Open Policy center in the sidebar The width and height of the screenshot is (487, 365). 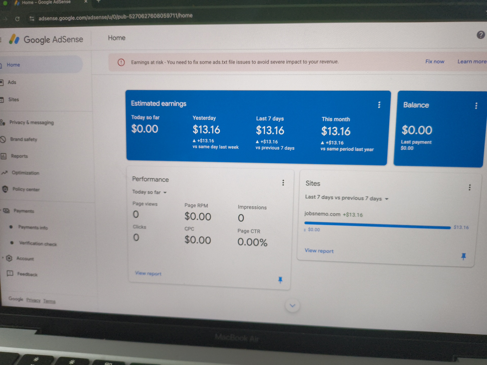click(x=26, y=189)
